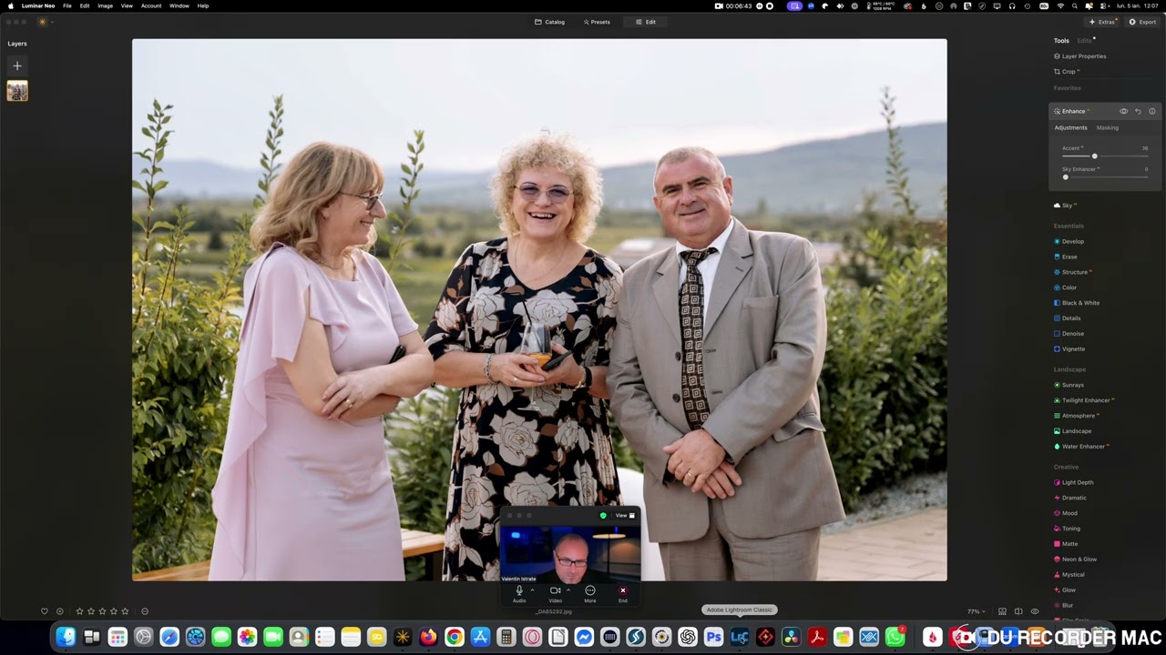Open Google Chrome from the Dock
This screenshot has height=655, width=1166.
454,638
